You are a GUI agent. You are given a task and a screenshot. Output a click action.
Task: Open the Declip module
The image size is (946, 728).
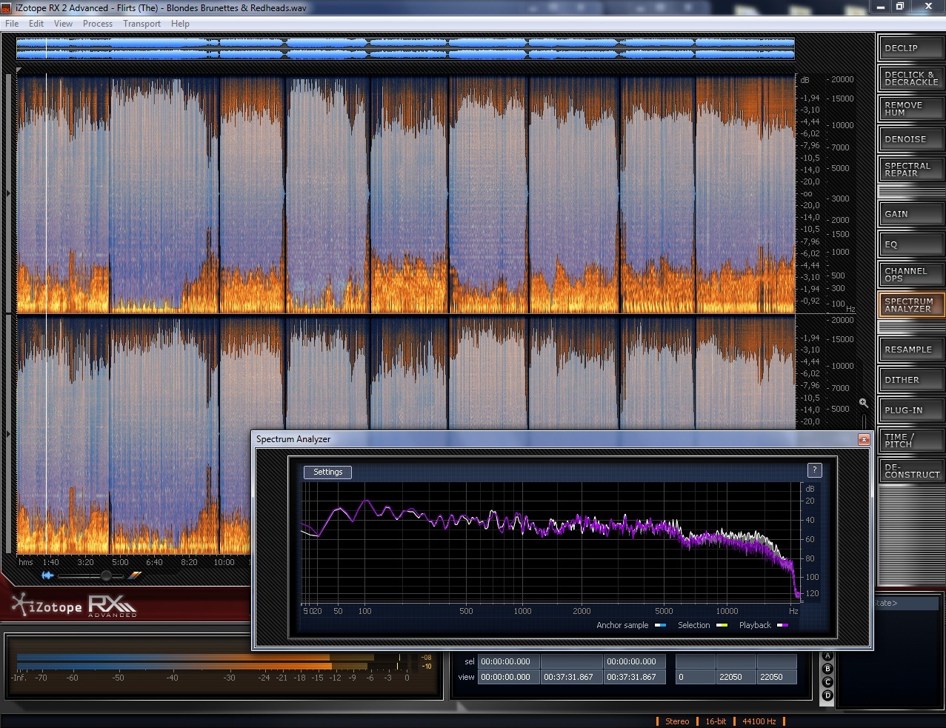pyautogui.click(x=911, y=48)
